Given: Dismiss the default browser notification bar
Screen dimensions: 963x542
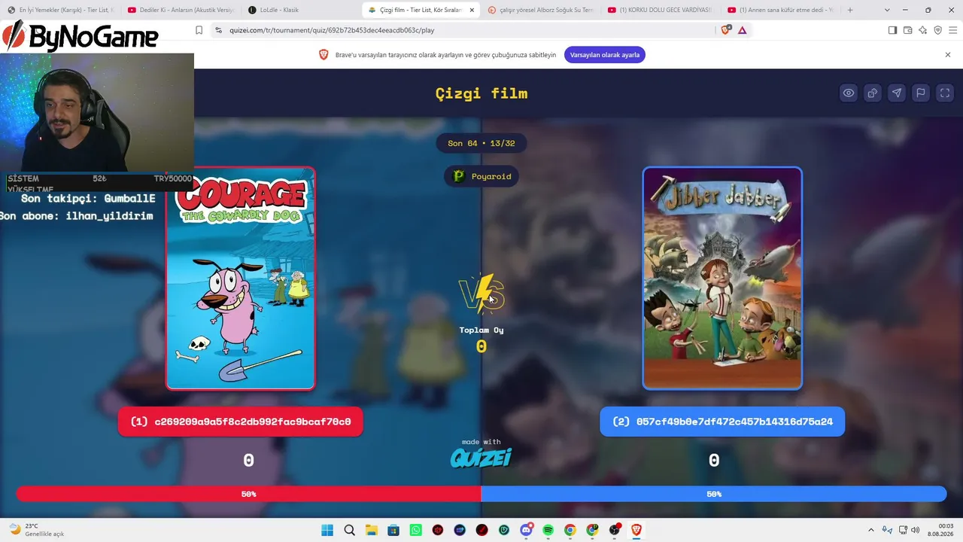Looking at the screenshot, I should [x=948, y=55].
